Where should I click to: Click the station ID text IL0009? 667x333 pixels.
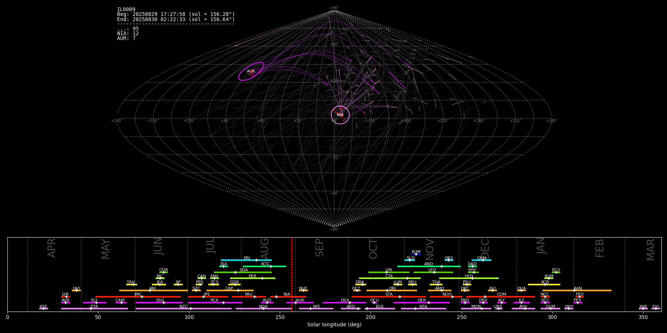[x=126, y=10]
